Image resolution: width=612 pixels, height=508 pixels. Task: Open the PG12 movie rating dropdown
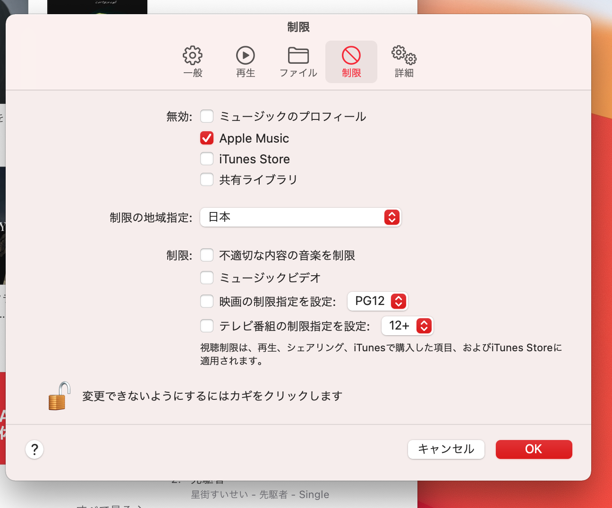[x=377, y=301]
